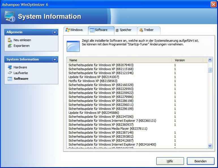Collapse the Allgemein panel
The width and height of the screenshot is (218, 168).
tap(55, 32)
